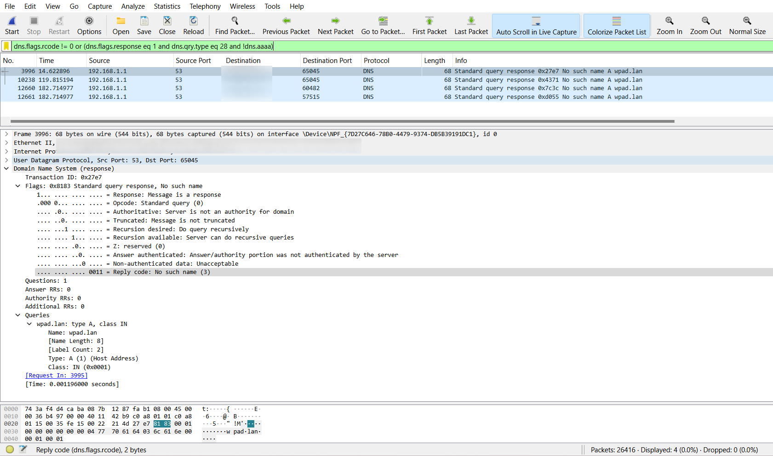The image size is (773, 456).
Task: Collapse the Domain Name System (response) tree
Action: point(6,168)
